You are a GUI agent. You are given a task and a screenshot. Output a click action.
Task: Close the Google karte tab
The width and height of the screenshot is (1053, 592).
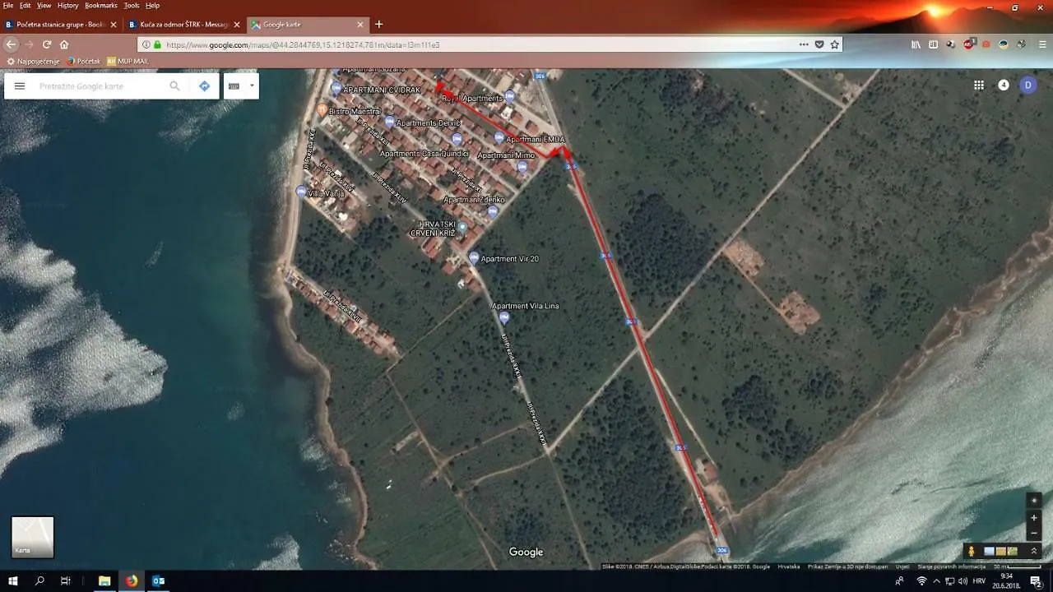point(360,25)
